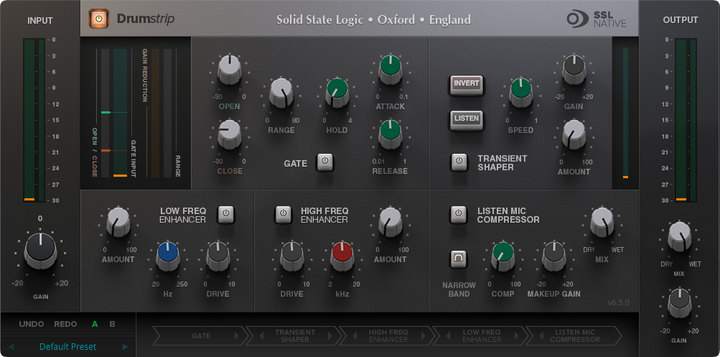Click the green Comp knob
720x357 pixels.
(x=503, y=256)
